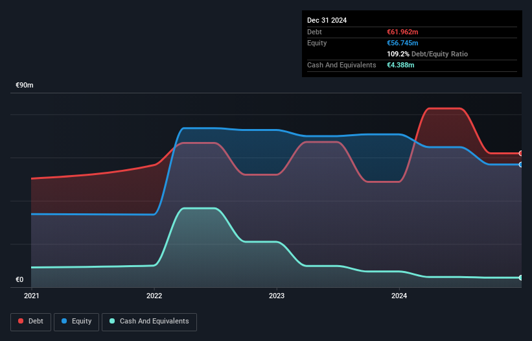Click the €61.962m debt value

[x=403, y=32]
